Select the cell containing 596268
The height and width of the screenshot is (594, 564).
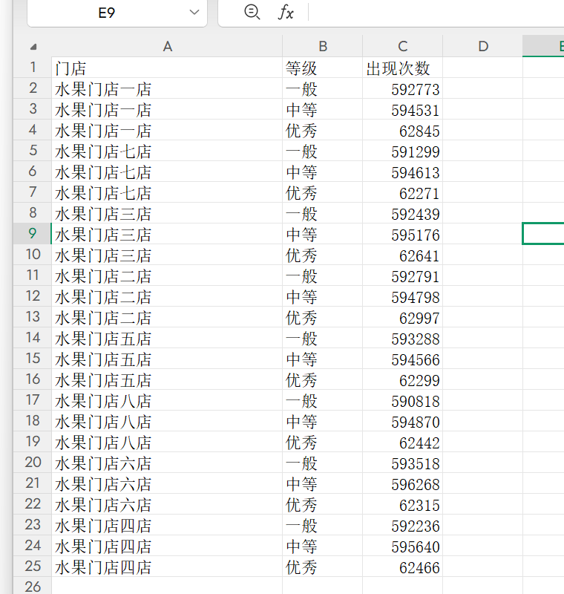pos(402,484)
